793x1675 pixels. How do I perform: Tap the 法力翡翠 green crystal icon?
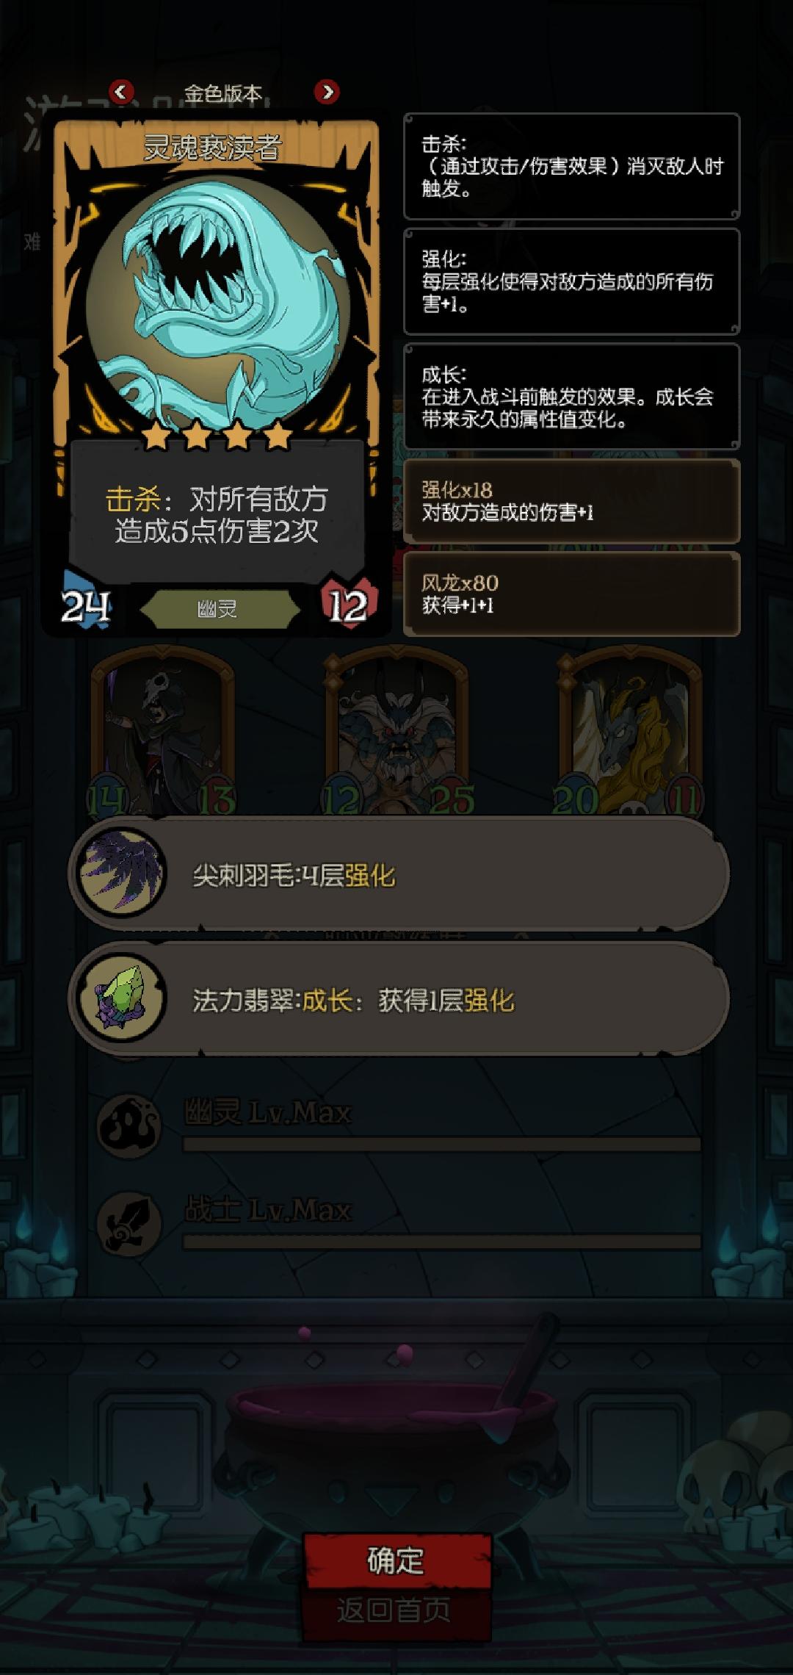point(122,999)
